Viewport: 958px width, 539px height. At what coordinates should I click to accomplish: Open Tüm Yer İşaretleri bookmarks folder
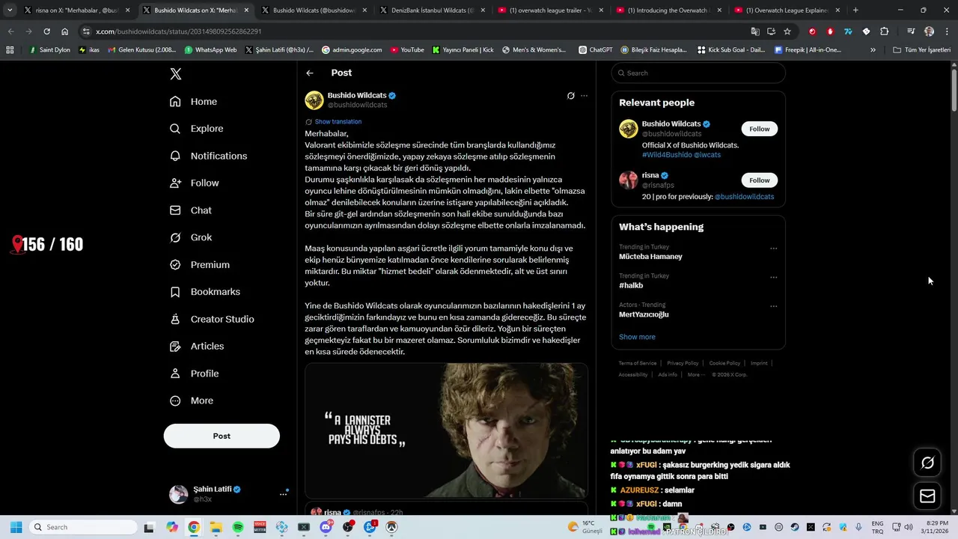(x=922, y=50)
